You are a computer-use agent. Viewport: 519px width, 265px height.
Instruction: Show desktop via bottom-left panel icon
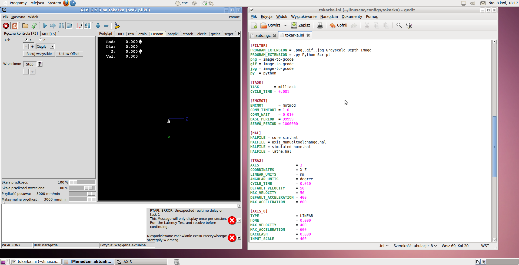(x=3, y=262)
